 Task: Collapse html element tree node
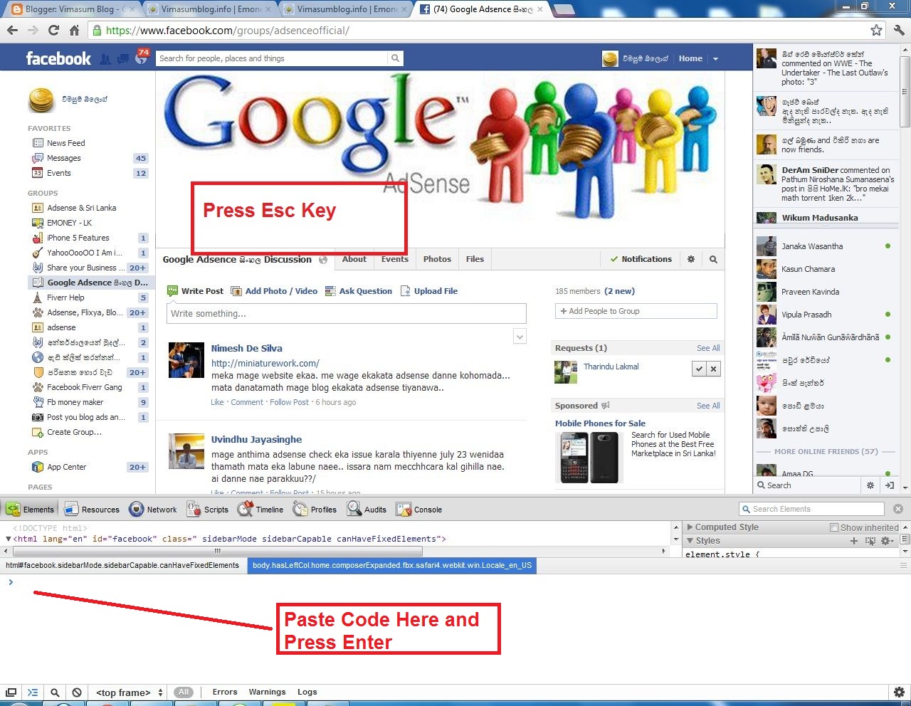tap(8, 539)
